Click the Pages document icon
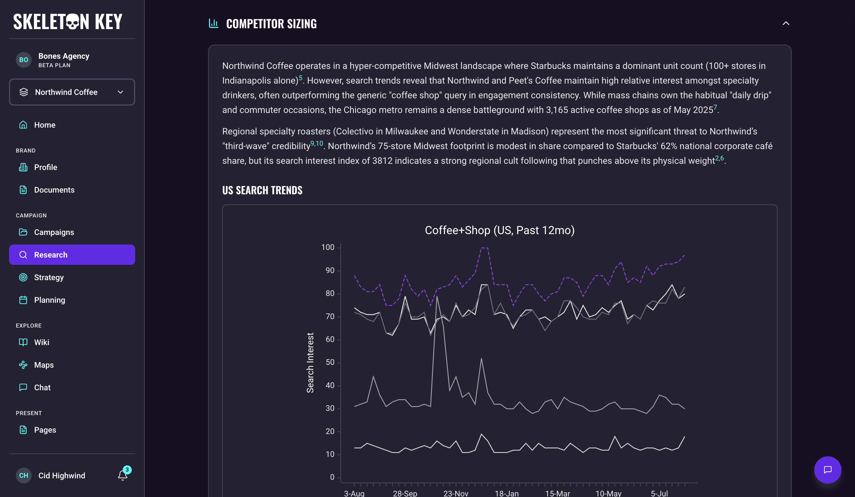 [x=23, y=430]
